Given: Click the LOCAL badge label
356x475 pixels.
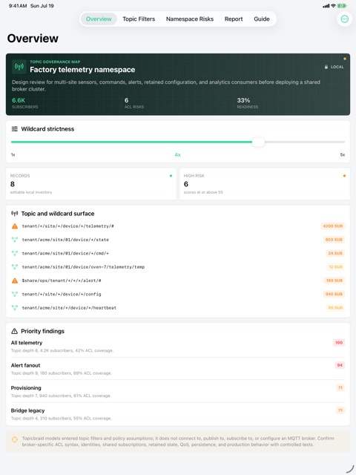Looking at the screenshot, I should tap(337, 67).
